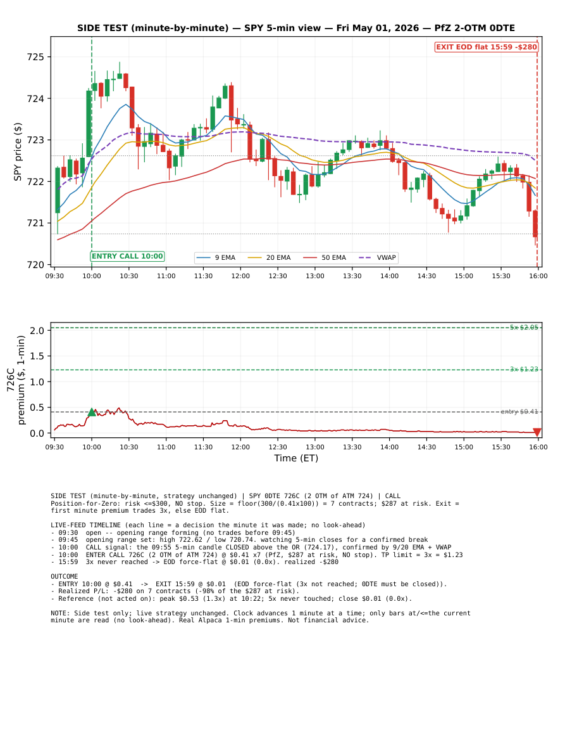Click the 'ENTRY CALL 10:00' label box
565x732 pixels.
tap(127, 256)
